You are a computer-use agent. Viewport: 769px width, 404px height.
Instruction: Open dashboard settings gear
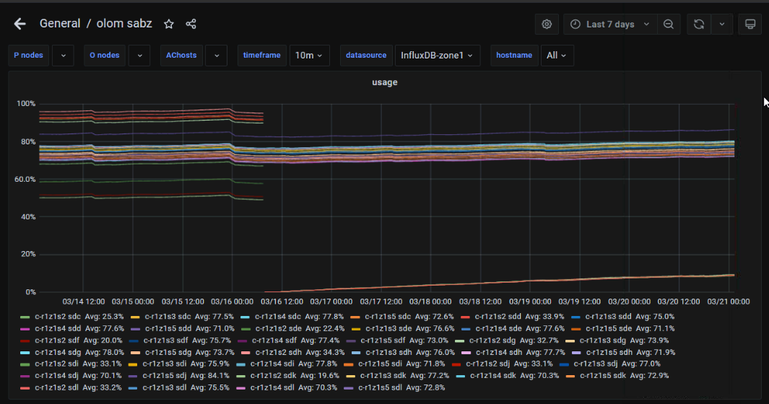tap(547, 24)
